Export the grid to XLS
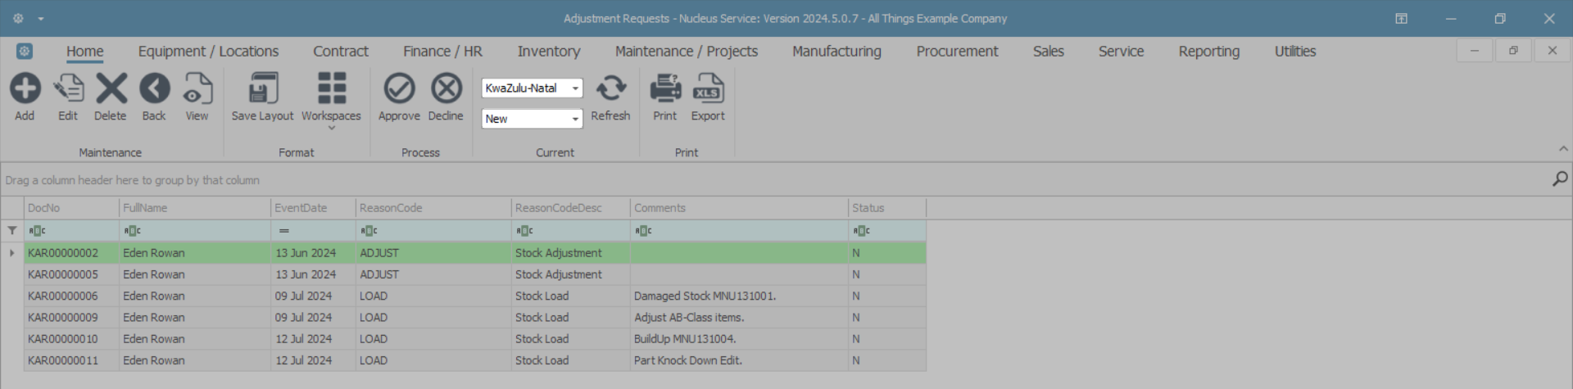Screen dimensions: 1573x389 708,88
